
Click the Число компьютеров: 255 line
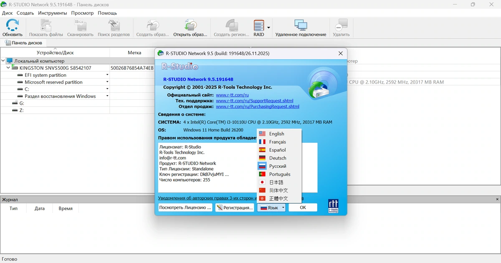[185, 180]
